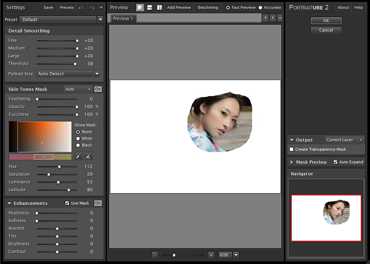The width and height of the screenshot is (370, 264).
Task: Click the Hue slider handle
Action: [59, 167]
